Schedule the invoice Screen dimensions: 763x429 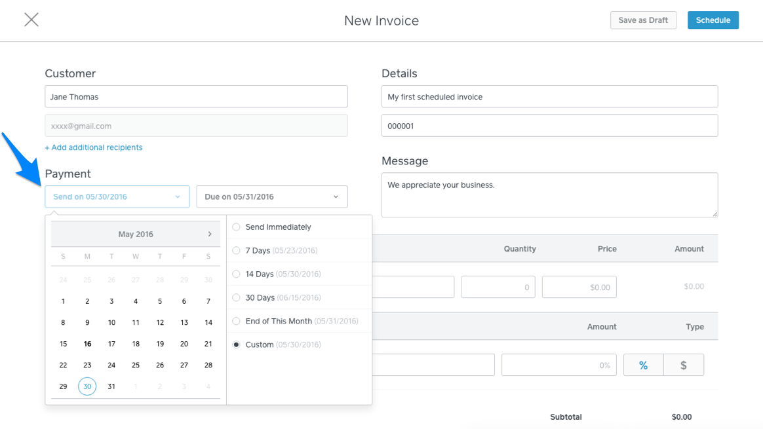713,20
